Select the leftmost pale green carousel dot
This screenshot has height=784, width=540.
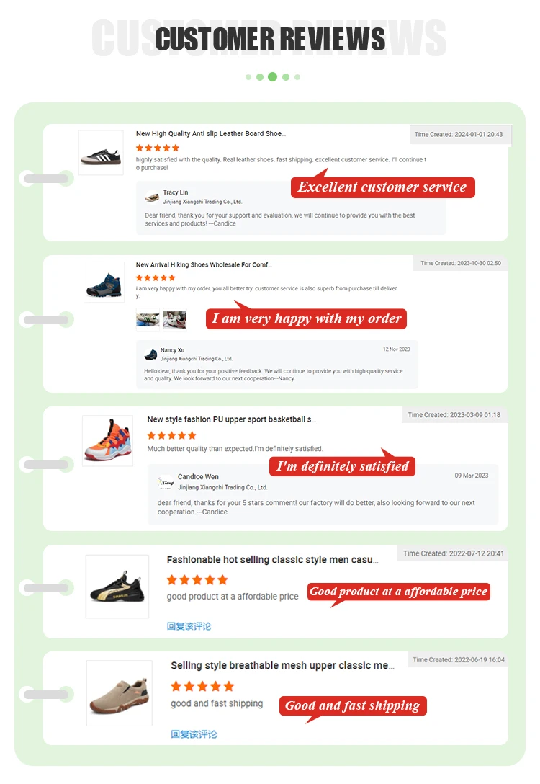(x=248, y=76)
